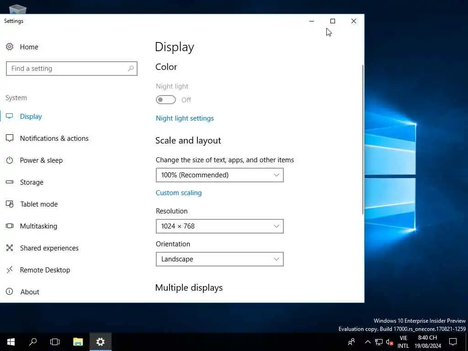
Task: Click the Display monitor icon in sidebar
Action: 10,116
